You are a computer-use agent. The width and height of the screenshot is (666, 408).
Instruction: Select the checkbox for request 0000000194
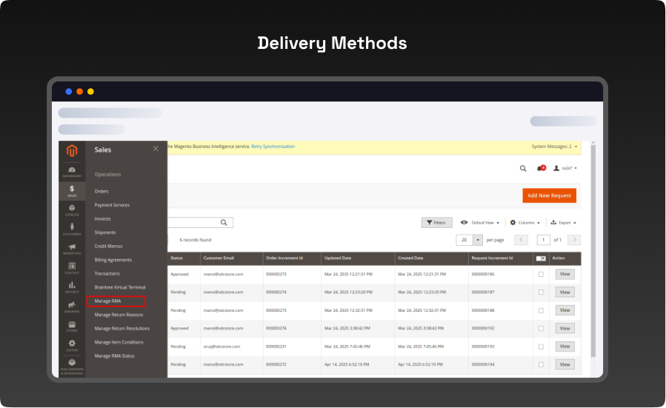point(541,364)
